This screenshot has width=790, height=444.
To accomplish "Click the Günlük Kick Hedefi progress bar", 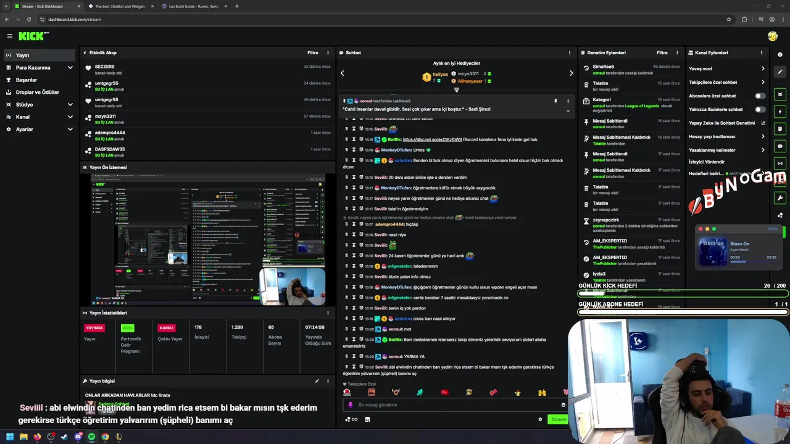I will coord(683,294).
